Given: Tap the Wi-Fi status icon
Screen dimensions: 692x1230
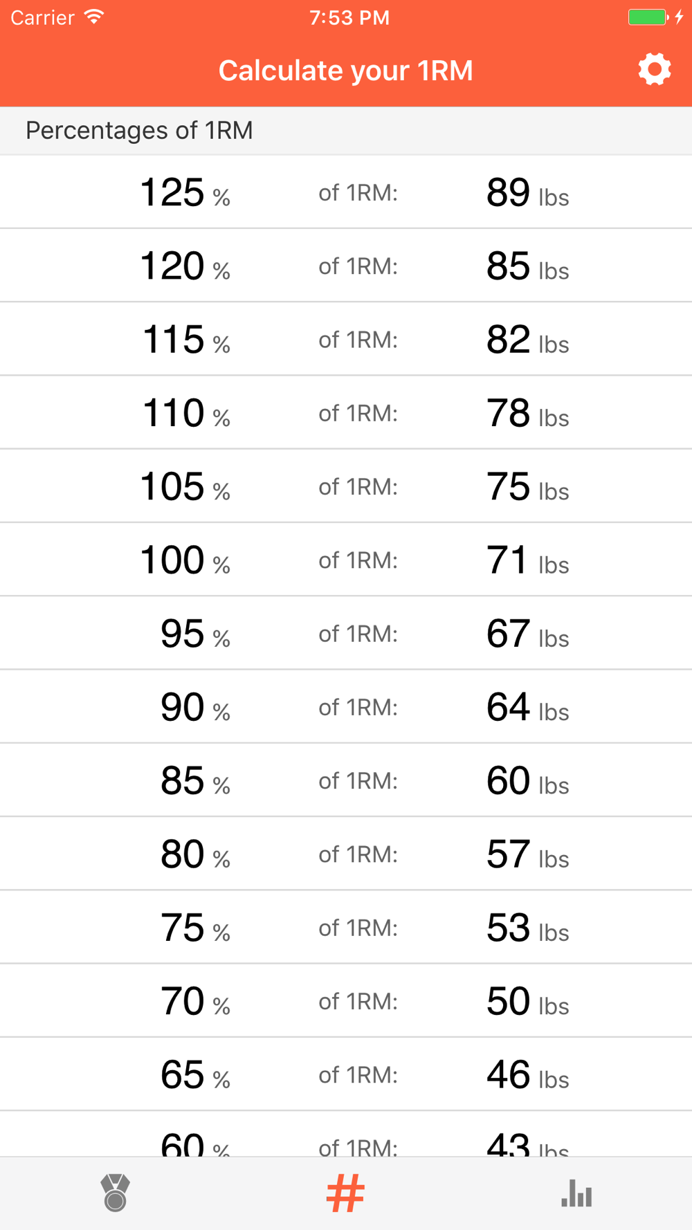Looking at the screenshot, I should pos(93,17).
